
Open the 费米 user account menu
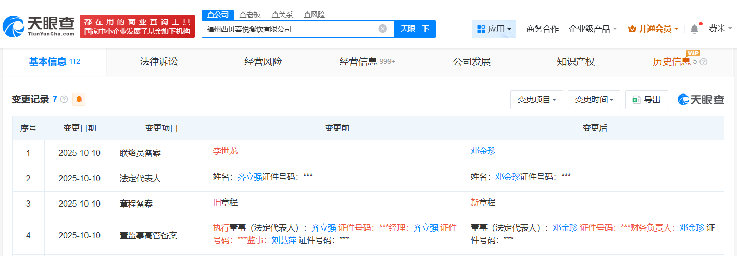click(x=720, y=29)
